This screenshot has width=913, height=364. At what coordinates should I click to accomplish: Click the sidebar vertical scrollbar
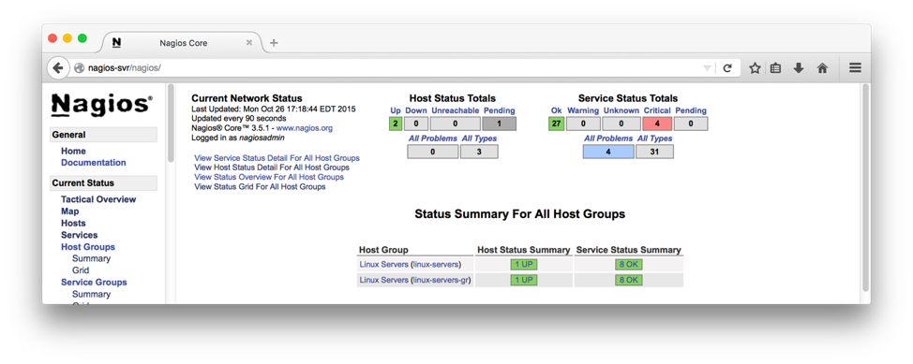[x=171, y=124]
